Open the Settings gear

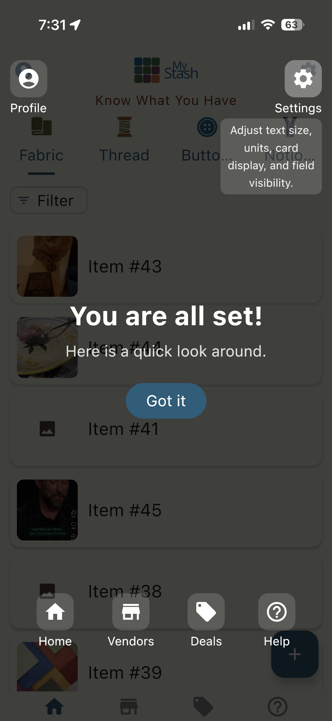pos(303,78)
